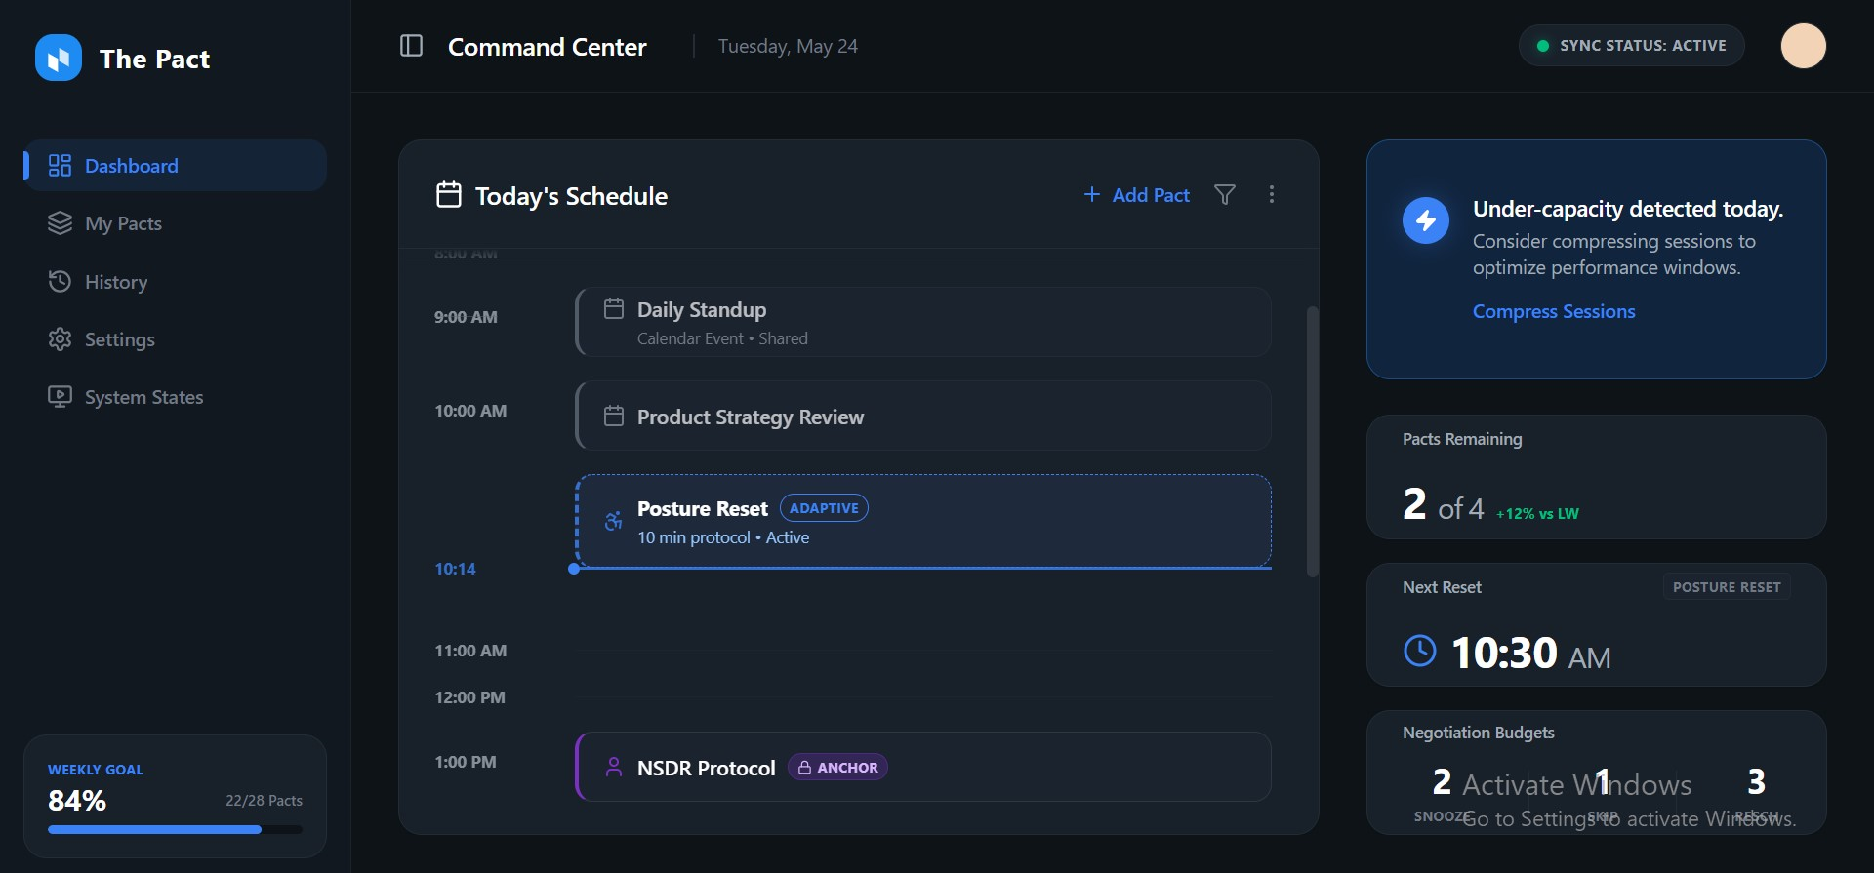Click the Negotiation Budgets heading

[x=1478, y=733]
